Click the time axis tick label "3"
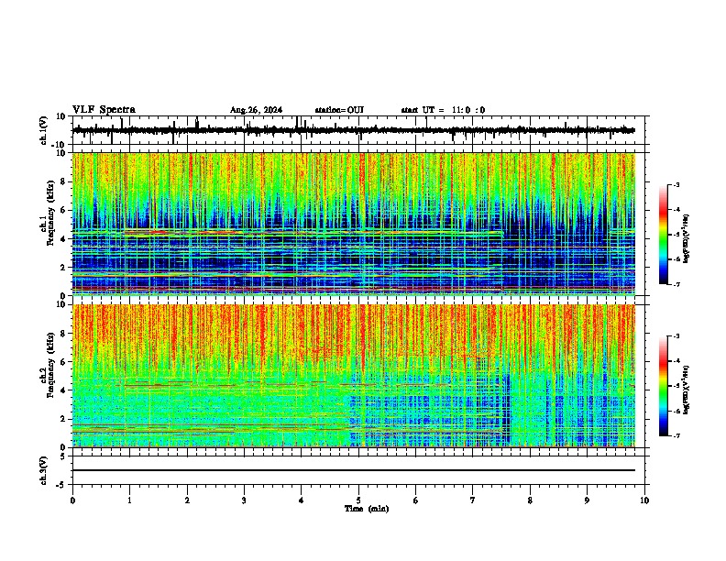Viewport: 726px width, 561px height. pyautogui.click(x=244, y=500)
